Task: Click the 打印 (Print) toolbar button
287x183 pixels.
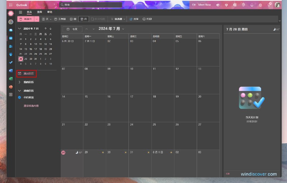Action: pyautogui.click(x=147, y=19)
